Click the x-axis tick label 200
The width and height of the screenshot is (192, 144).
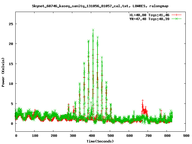(54, 136)
